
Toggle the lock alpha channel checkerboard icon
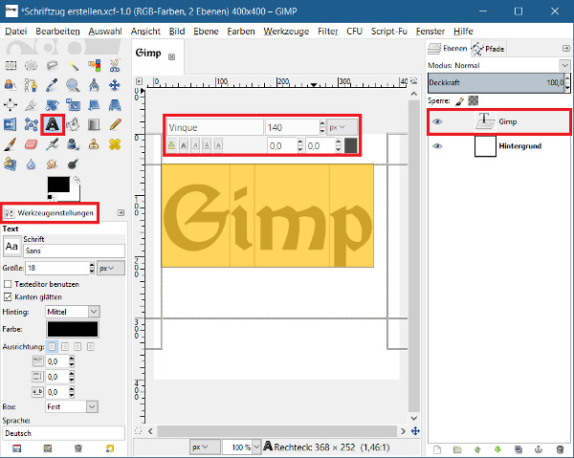(x=474, y=100)
